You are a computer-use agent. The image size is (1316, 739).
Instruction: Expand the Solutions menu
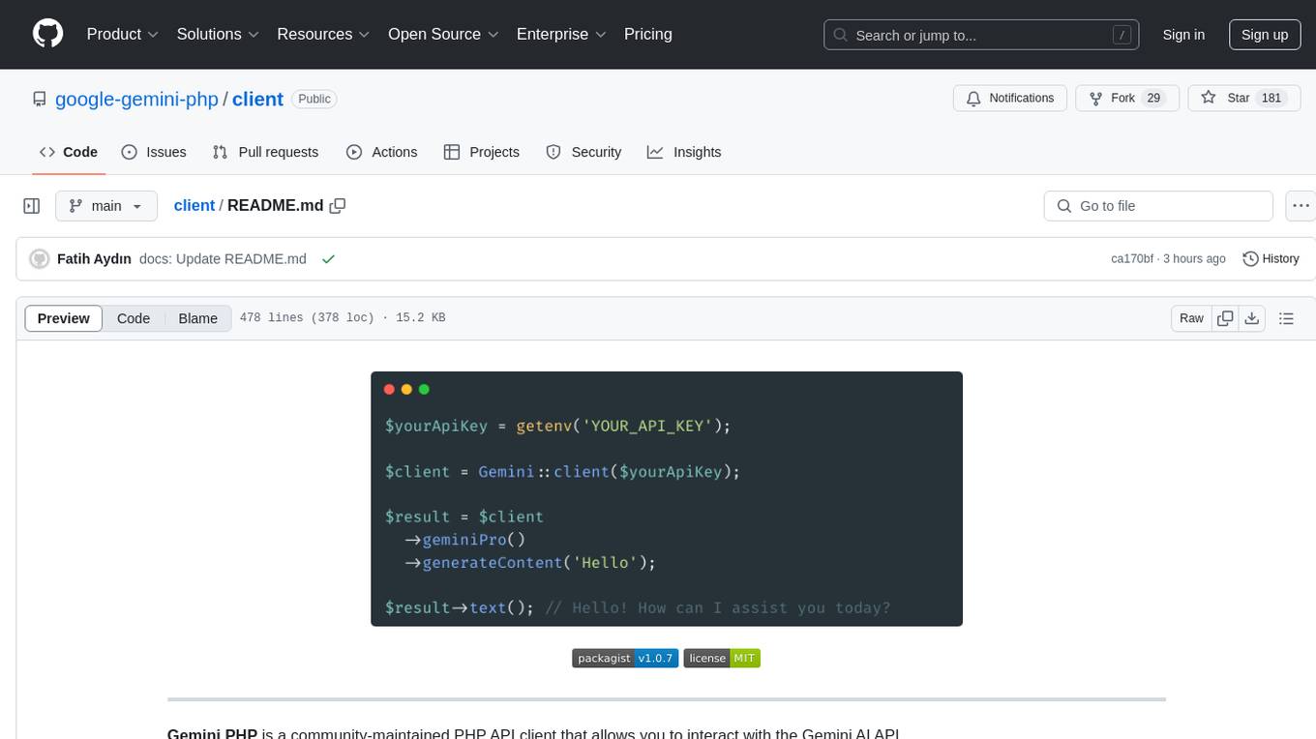[218, 34]
